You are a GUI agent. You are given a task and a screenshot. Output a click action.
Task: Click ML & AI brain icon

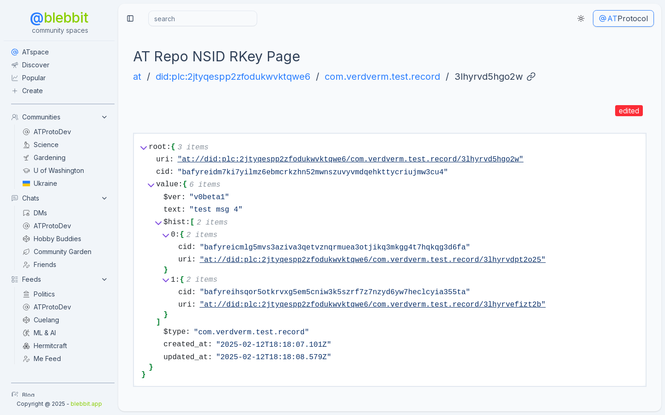click(26, 333)
